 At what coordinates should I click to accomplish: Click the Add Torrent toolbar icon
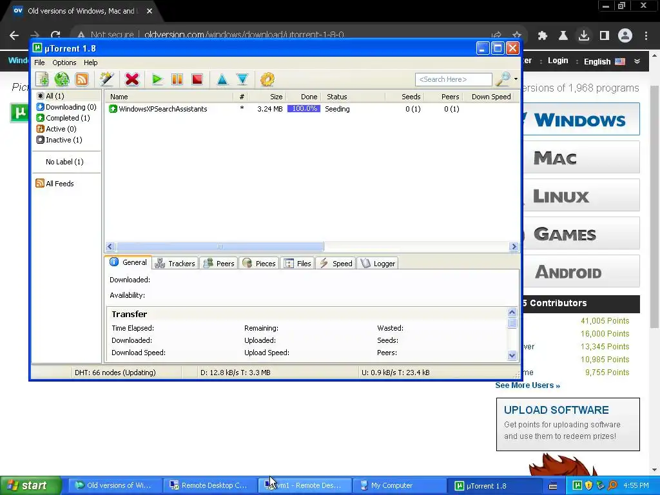click(x=42, y=79)
